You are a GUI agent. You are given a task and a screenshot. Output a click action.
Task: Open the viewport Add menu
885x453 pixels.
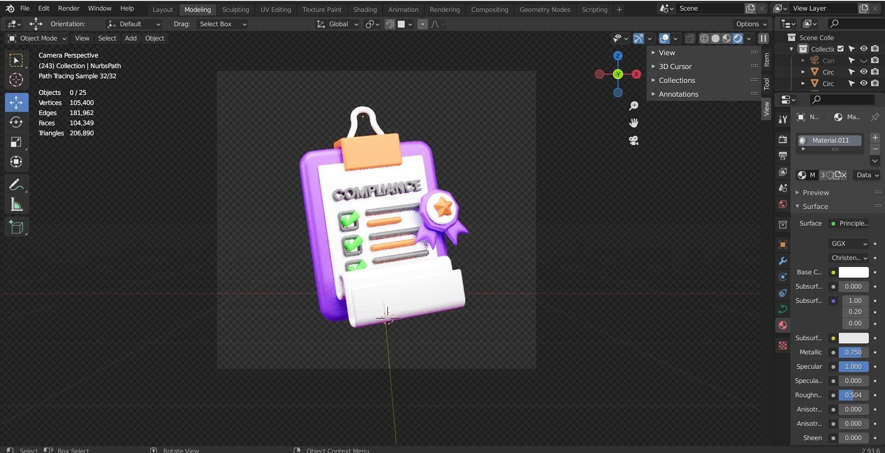(x=131, y=38)
